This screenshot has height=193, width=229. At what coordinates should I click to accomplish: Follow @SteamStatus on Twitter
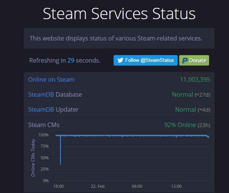[x=145, y=60]
